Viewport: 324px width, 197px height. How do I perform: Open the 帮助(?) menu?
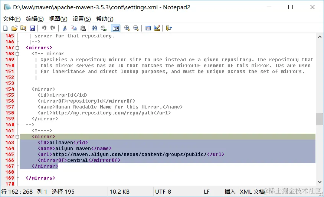[105, 19]
